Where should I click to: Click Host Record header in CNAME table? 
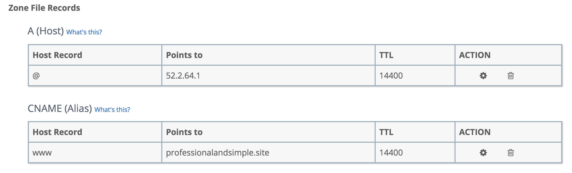(57, 132)
